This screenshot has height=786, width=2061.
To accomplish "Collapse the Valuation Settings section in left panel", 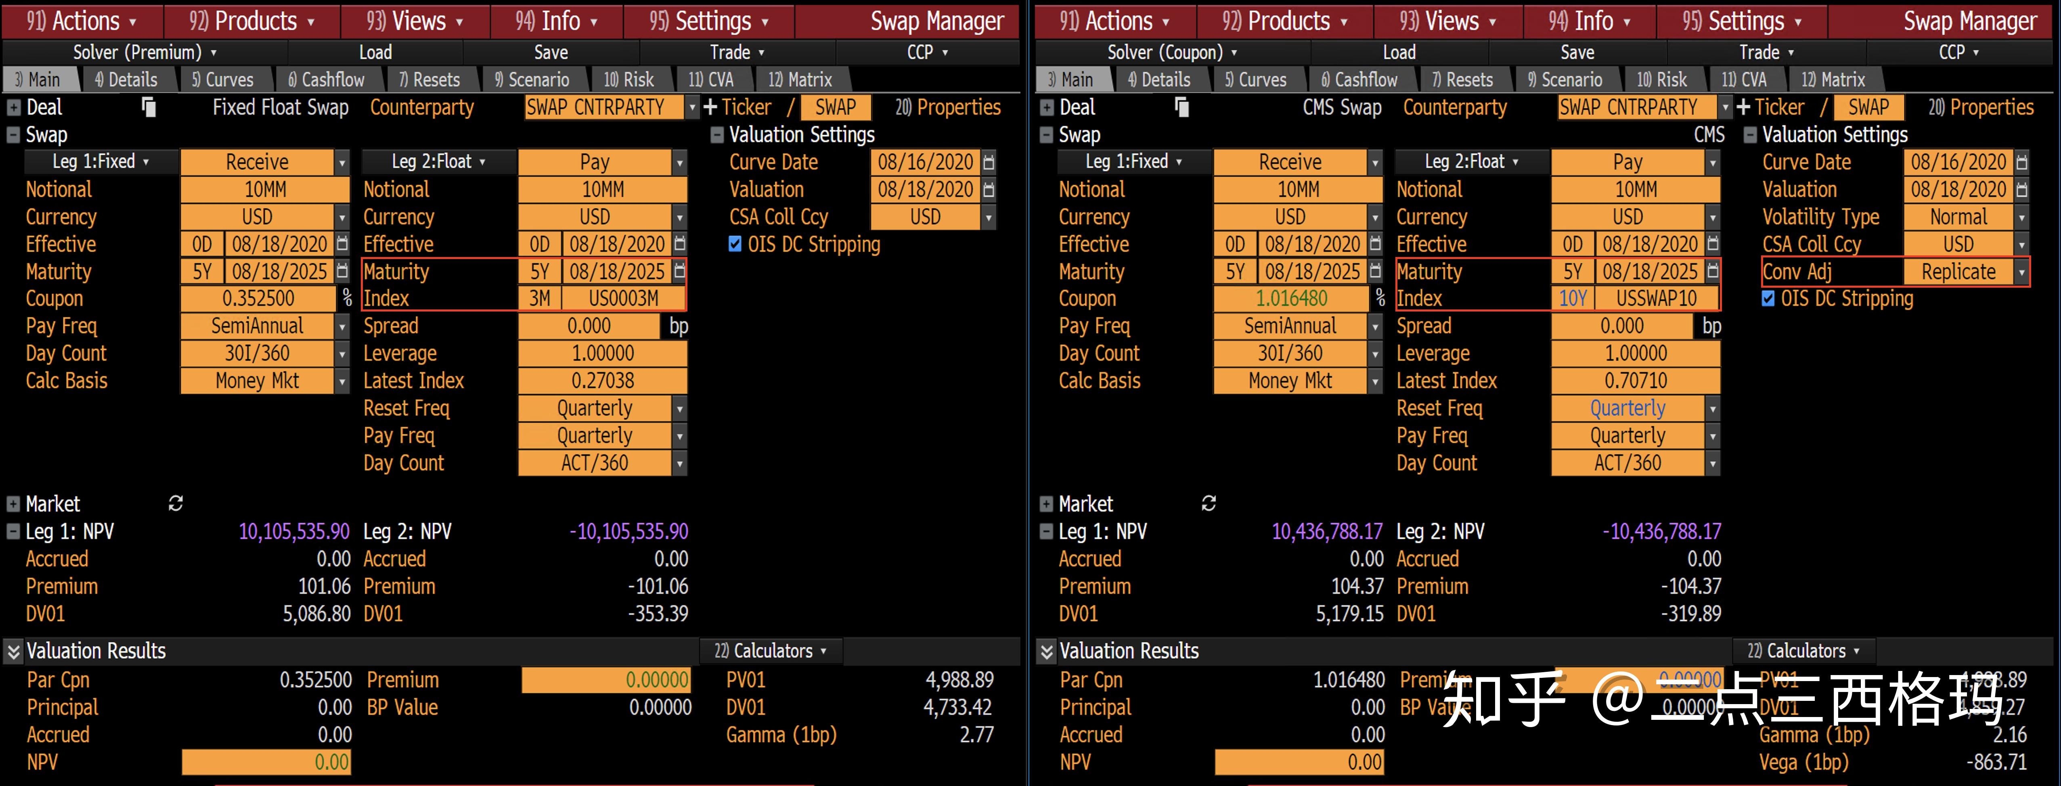I will 717,134.
